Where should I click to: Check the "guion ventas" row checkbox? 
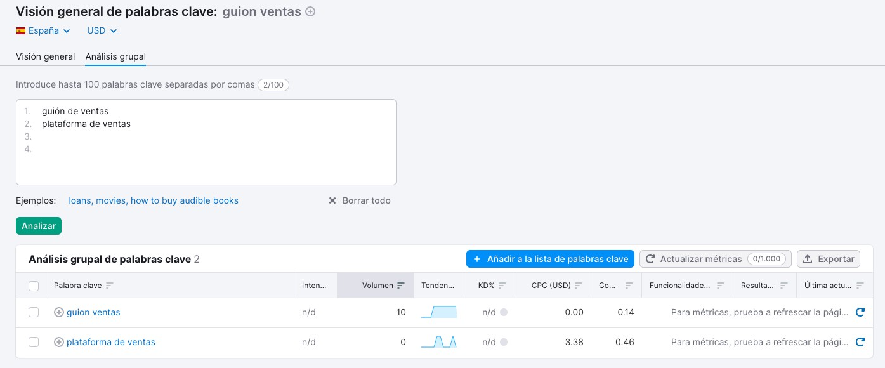click(x=34, y=312)
